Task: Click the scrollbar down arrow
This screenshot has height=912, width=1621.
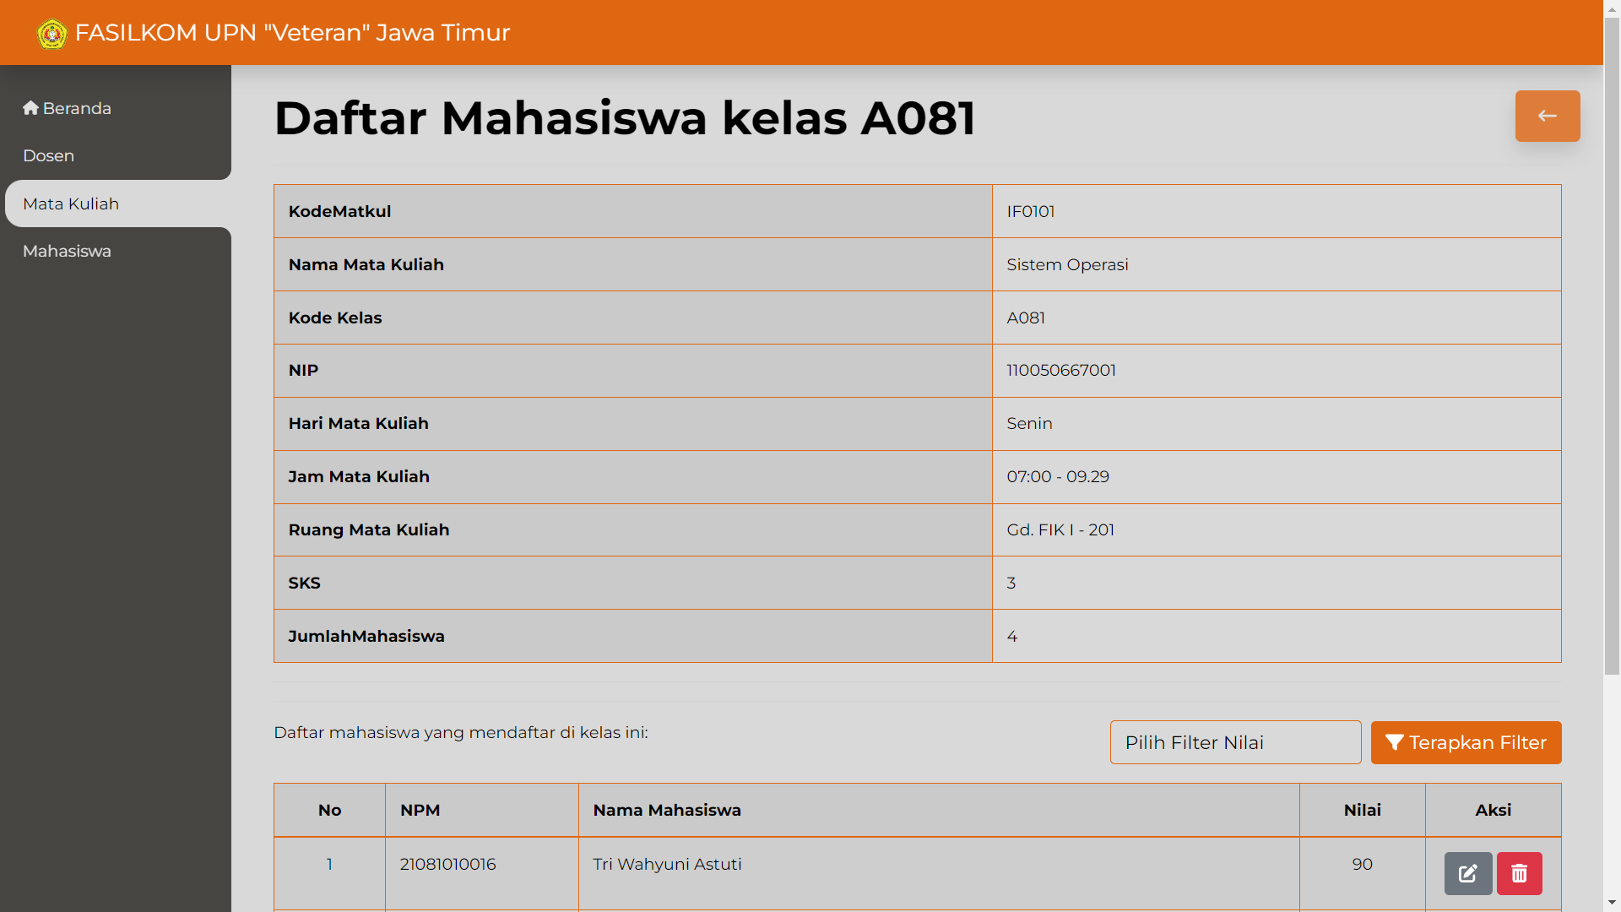Action: pyautogui.click(x=1612, y=903)
